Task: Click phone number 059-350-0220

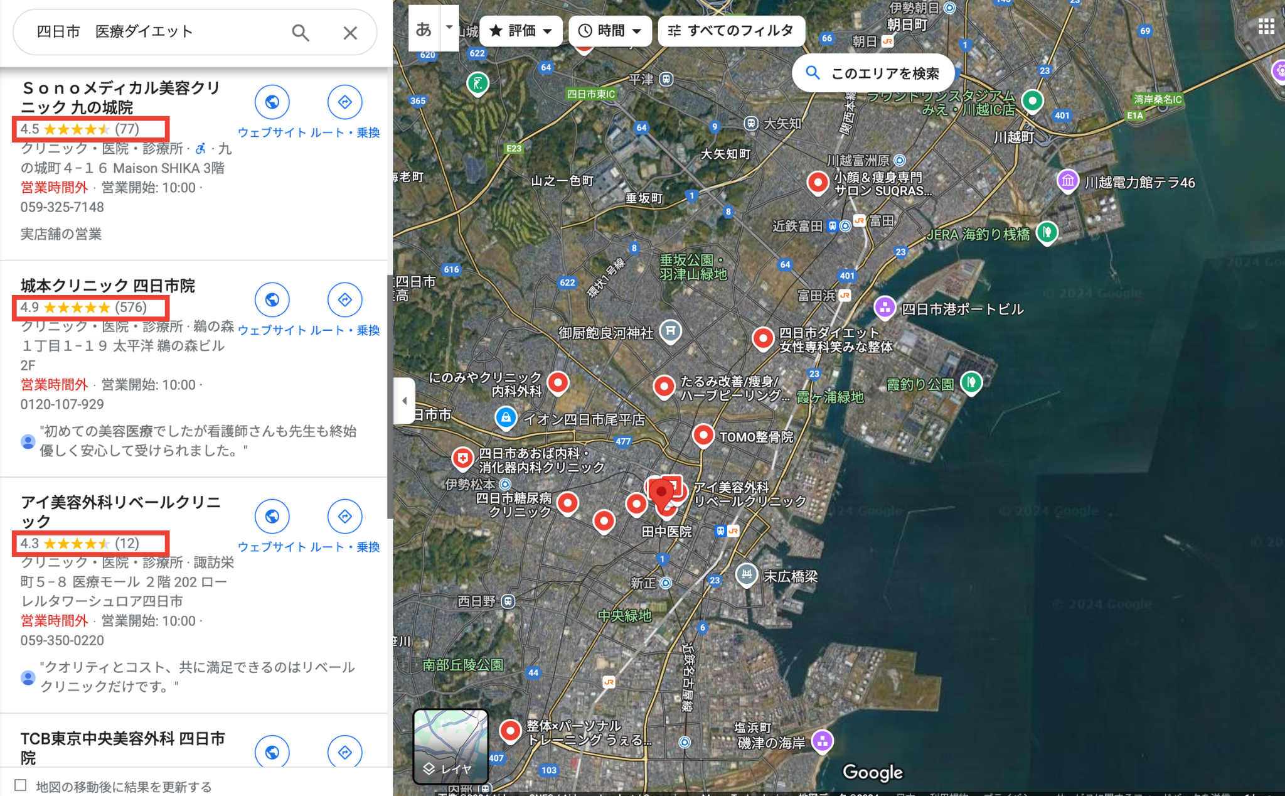Action: click(62, 640)
